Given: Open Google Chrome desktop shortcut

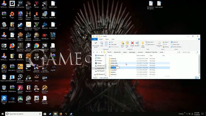Looking at the screenshot, I should 37,47.
